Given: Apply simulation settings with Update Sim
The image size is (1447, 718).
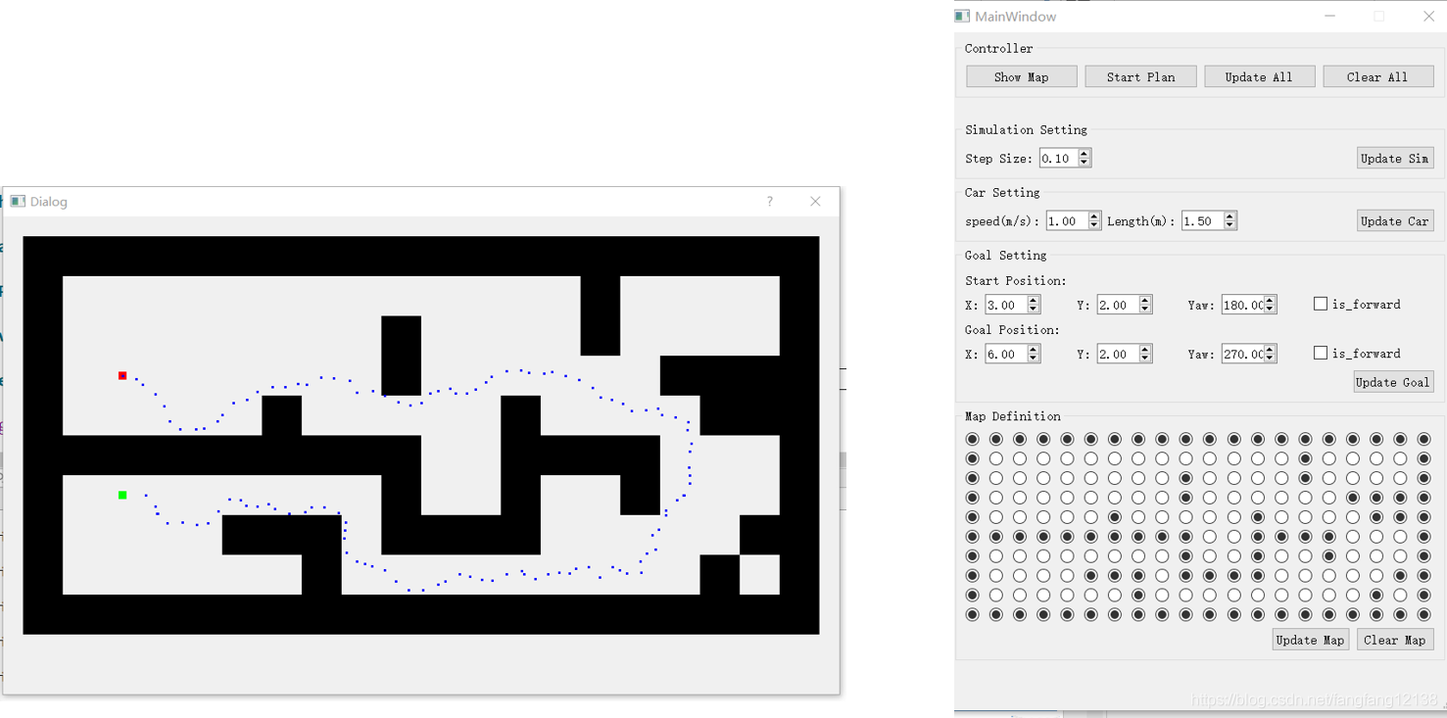Looking at the screenshot, I should pyautogui.click(x=1395, y=158).
